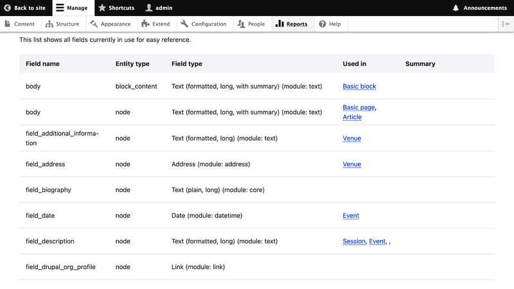Toggle the Manage hamburger menu
The image size is (514, 289).
pos(60,8)
